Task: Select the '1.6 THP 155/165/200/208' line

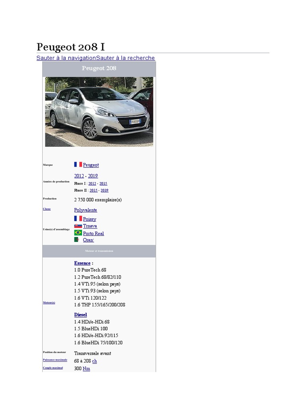Action: (x=100, y=304)
